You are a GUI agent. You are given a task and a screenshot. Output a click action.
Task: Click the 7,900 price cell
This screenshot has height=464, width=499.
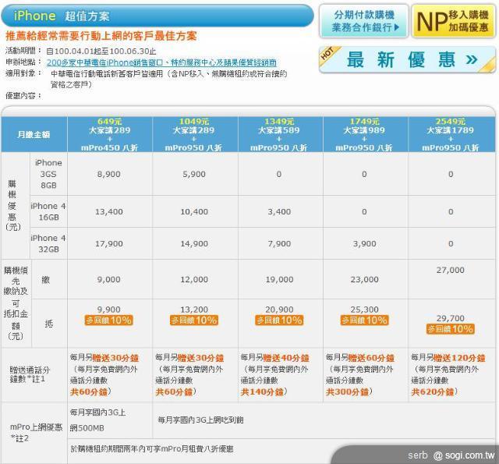[x=279, y=244]
